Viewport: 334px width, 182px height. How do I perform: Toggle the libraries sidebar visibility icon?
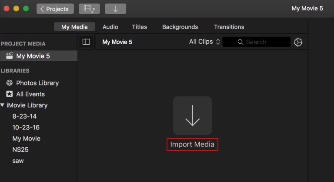click(86, 42)
